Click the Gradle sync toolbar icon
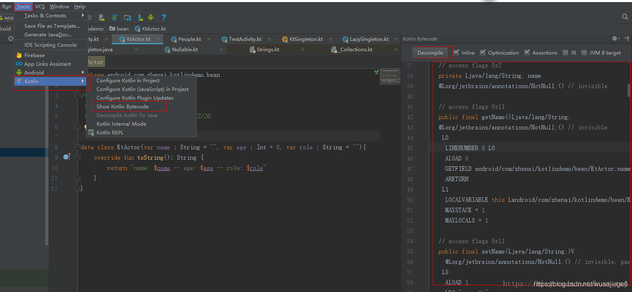This screenshot has width=632, height=292. (114, 17)
